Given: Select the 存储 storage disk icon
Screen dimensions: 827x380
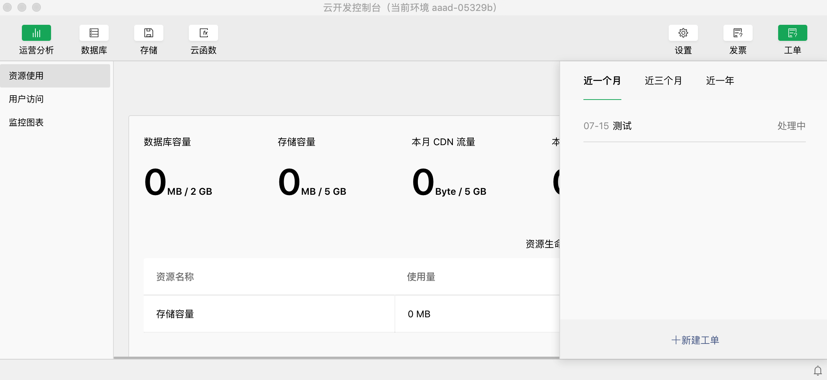Looking at the screenshot, I should tap(148, 33).
